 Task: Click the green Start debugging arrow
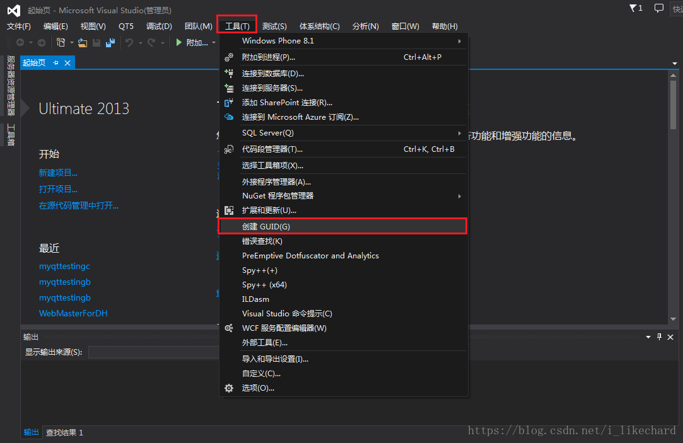pyautogui.click(x=178, y=42)
